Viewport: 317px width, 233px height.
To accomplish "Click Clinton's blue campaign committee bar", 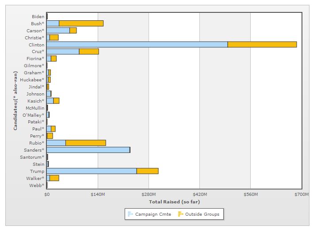I will coord(137,45).
